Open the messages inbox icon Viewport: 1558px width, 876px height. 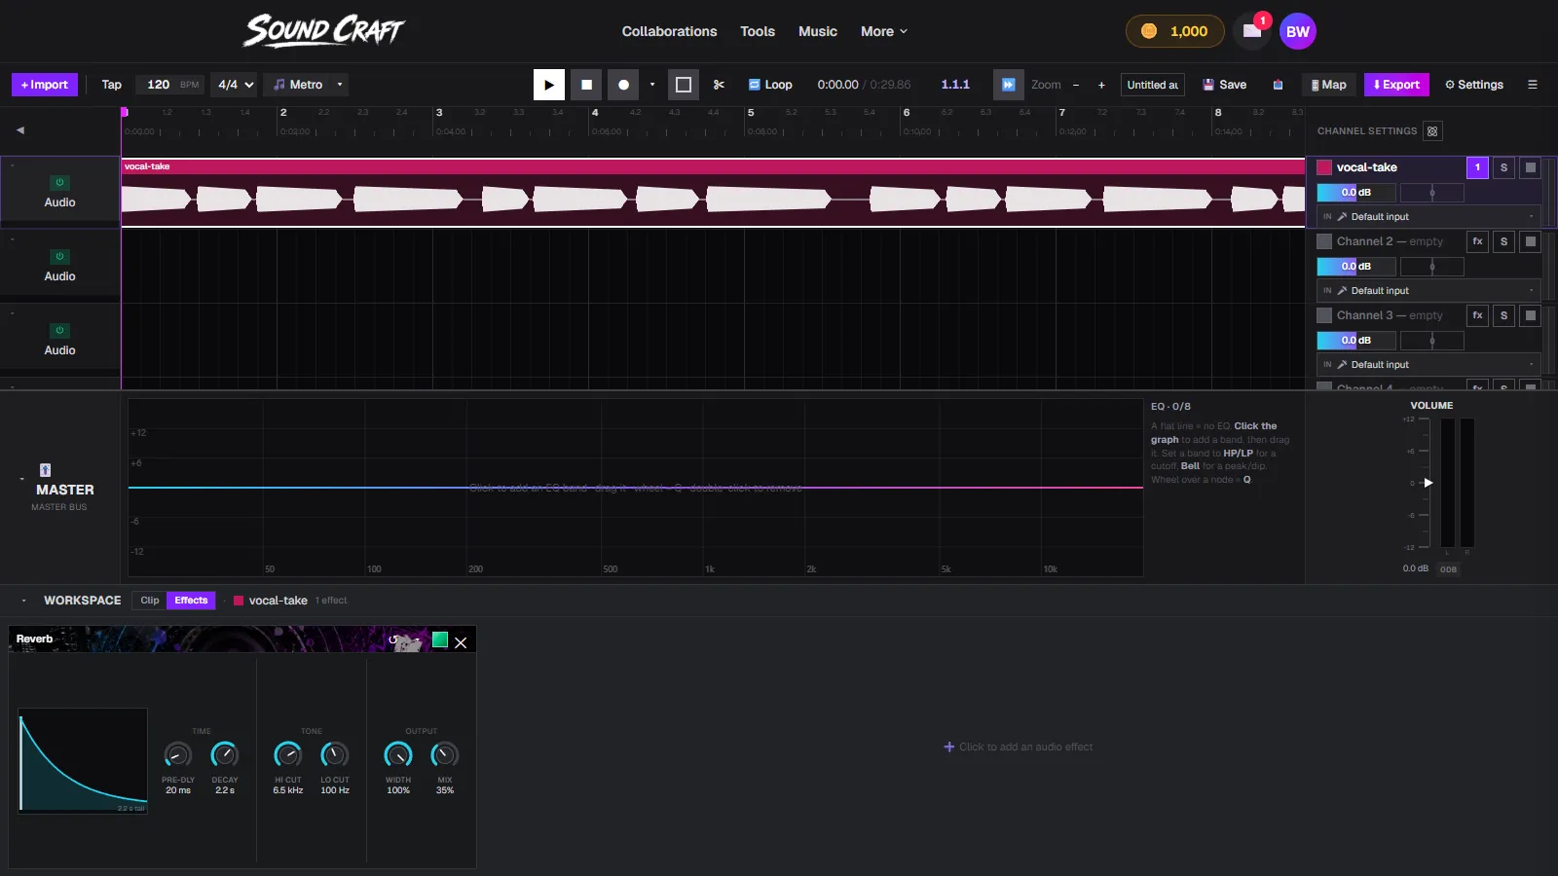coord(1252,31)
